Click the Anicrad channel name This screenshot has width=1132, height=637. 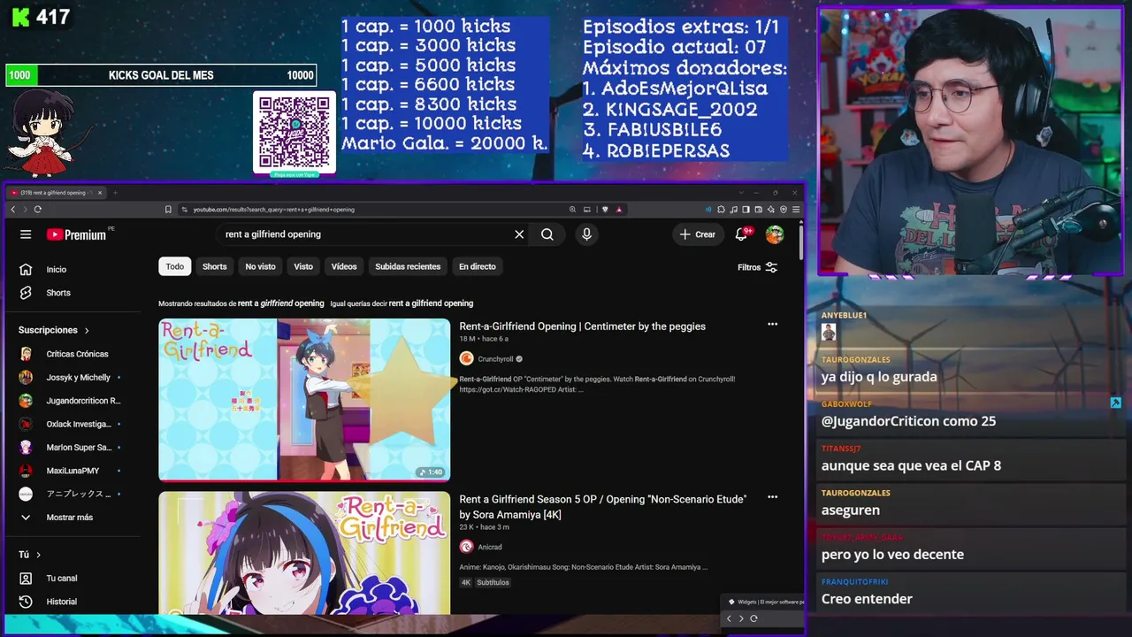click(x=490, y=548)
